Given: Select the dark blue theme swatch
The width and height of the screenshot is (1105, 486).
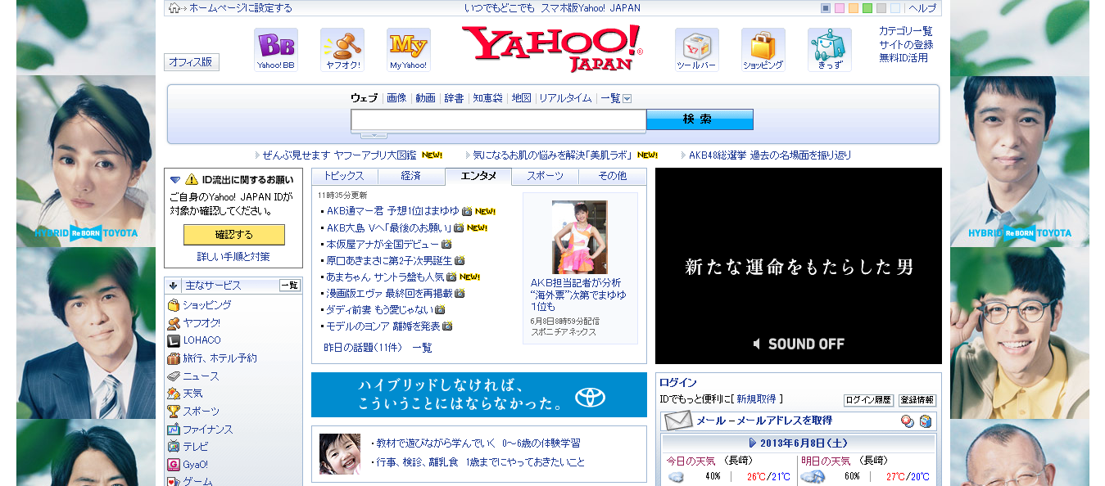Looking at the screenshot, I should tap(826, 8).
